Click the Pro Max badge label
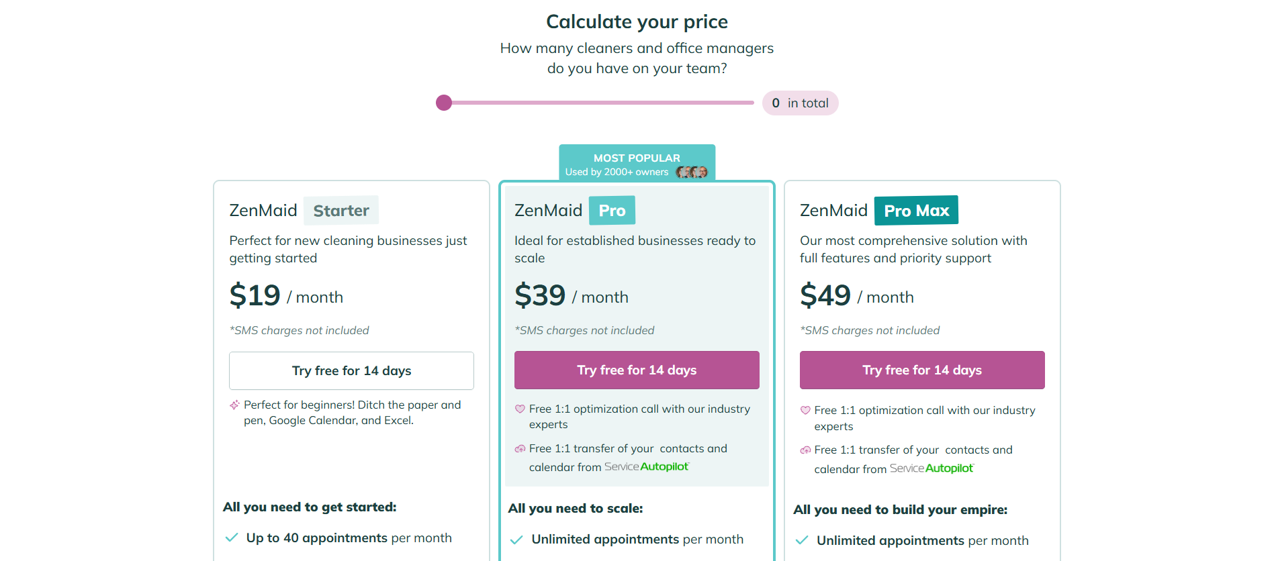Image resolution: width=1272 pixels, height=561 pixels. (915, 210)
